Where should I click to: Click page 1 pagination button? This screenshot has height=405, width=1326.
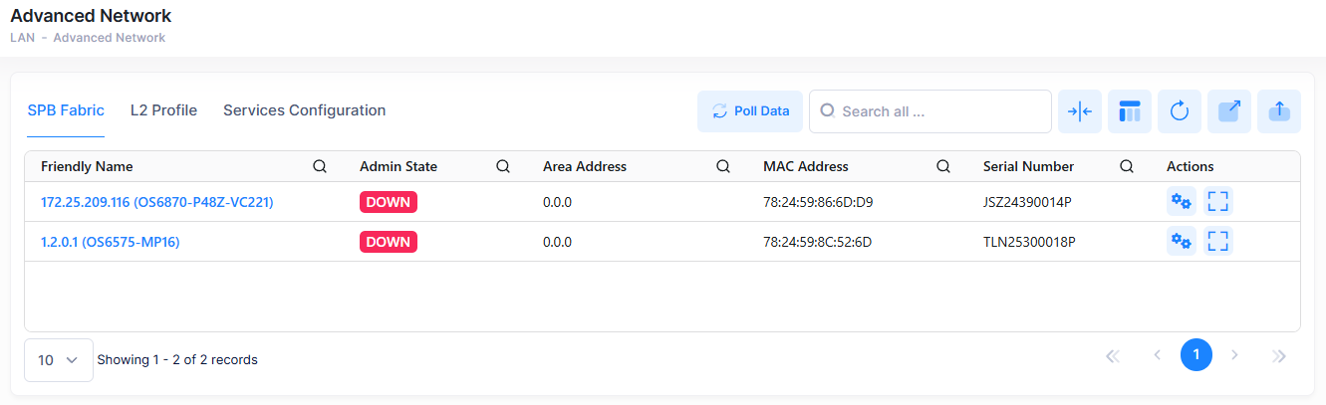1195,355
